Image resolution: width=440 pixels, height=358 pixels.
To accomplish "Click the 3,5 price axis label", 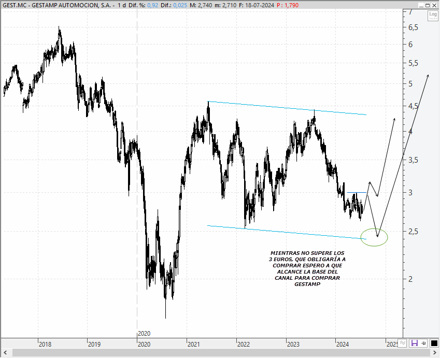I will [413, 160].
